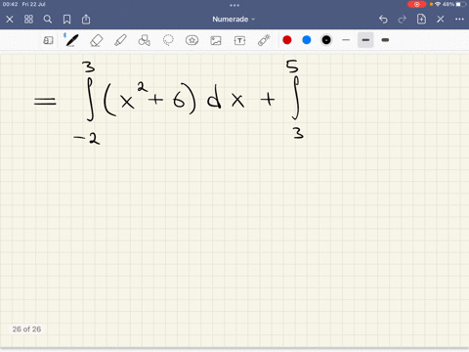The width and height of the screenshot is (469, 352).
Task: Select the Text box tool
Action: click(239, 40)
